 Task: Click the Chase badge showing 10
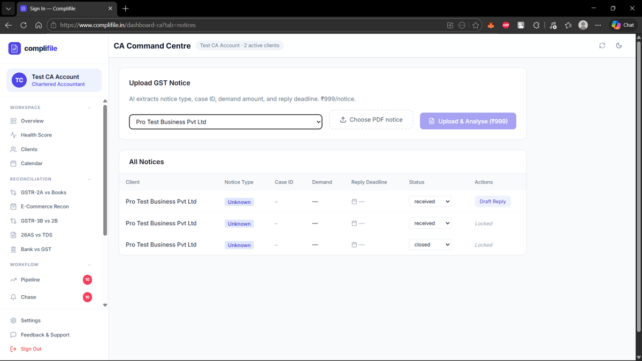tap(87, 297)
